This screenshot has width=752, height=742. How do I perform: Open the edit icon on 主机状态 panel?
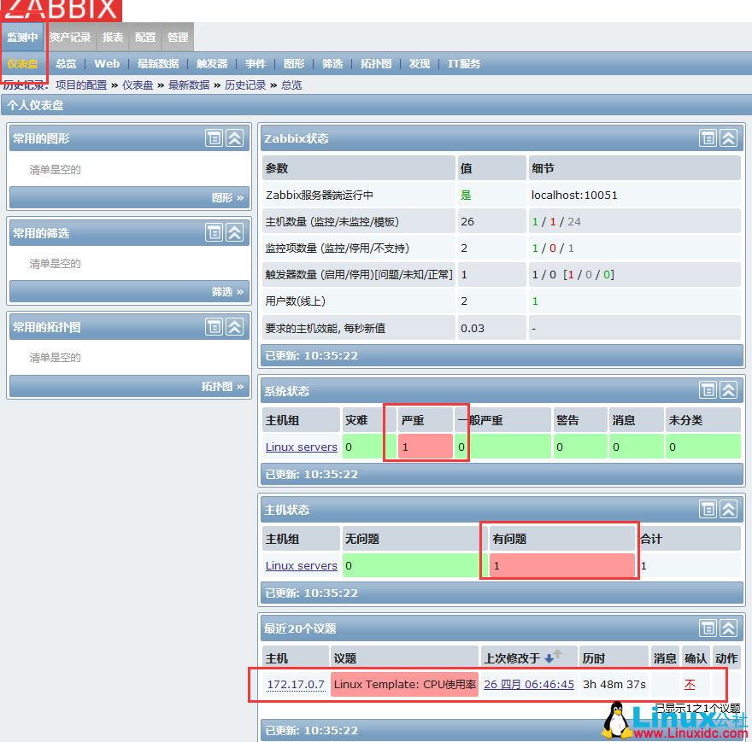tap(708, 509)
